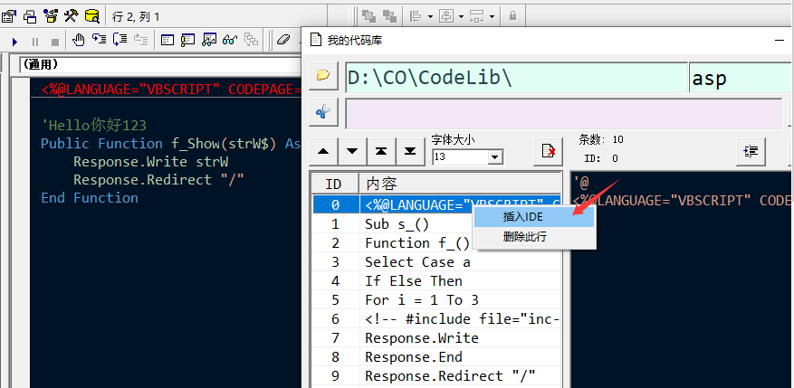Choose 删除此行 from context menu

[534, 236]
